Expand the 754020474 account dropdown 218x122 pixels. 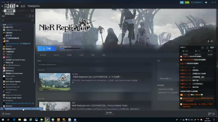pos(198,2)
